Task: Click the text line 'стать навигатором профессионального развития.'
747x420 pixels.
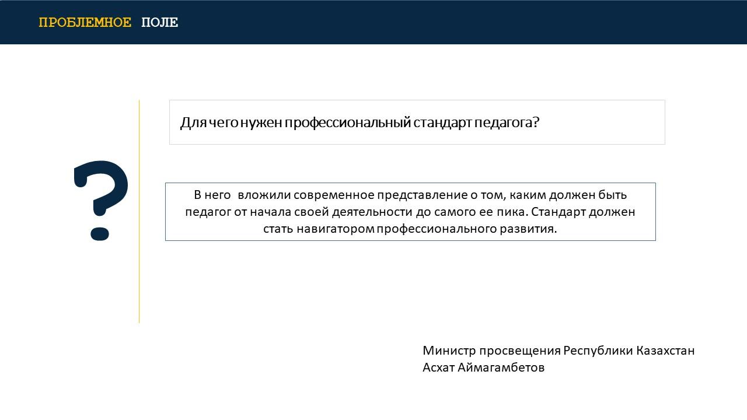Action: click(x=410, y=229)
